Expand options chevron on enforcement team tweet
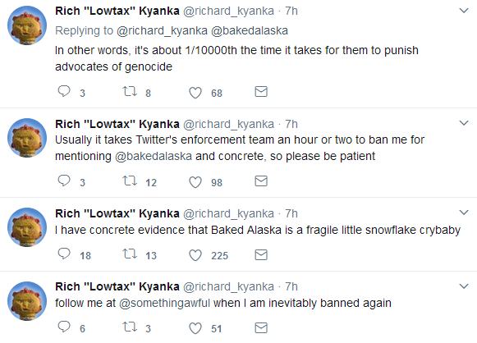 coord(464,123)
